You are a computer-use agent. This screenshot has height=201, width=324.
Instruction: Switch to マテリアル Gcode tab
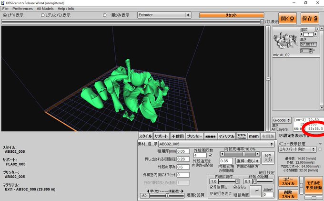[242, 136]
